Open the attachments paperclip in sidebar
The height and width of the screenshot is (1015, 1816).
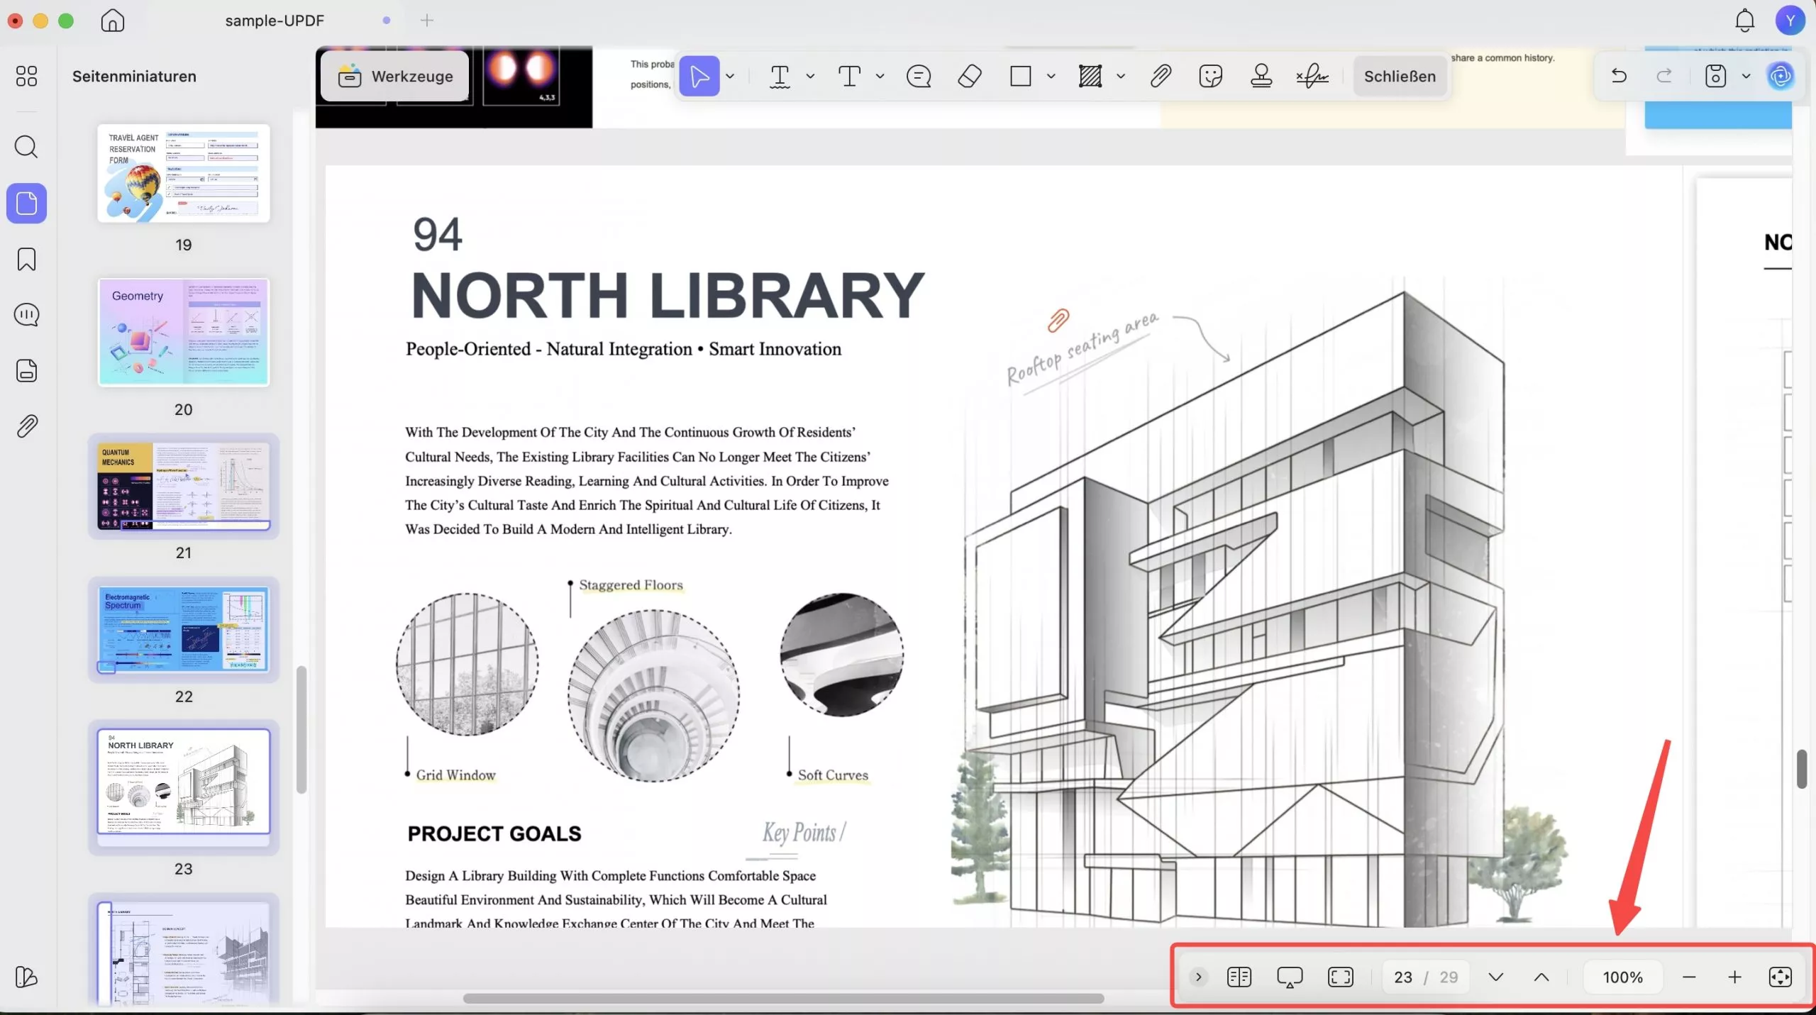click(x=26, y=426)
